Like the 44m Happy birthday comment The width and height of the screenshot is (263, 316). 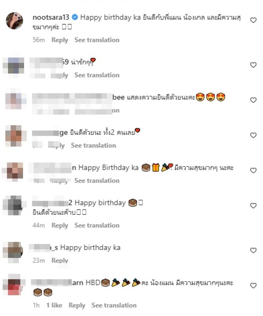point(253,206)
